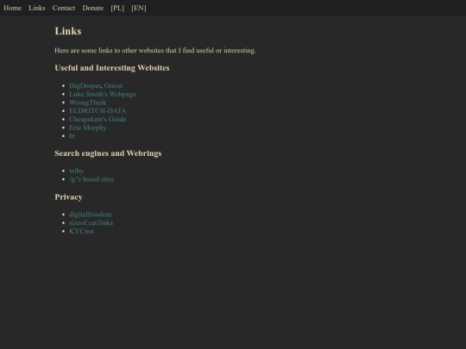Visit Luke Smith's Webpage

(x=103, y=94)
